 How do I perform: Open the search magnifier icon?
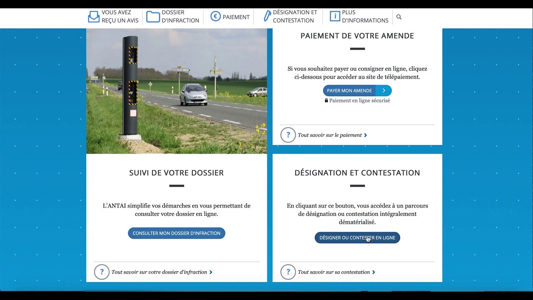(399, 17)
